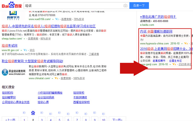
Task: Click 评价 link for ttt.gov.cn
Action: [x=32, y=50]
